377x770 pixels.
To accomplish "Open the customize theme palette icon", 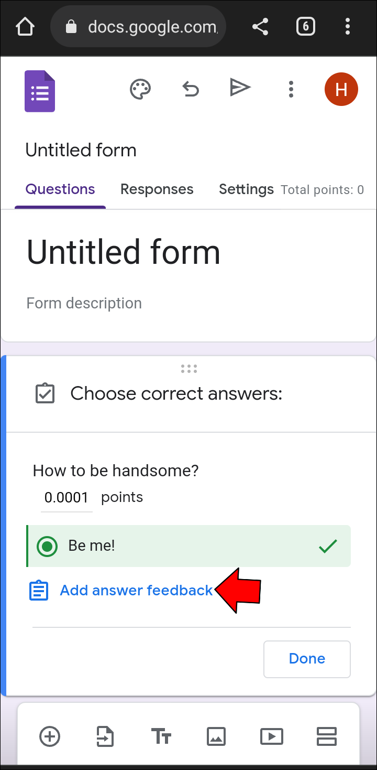I will coord(140,89).
